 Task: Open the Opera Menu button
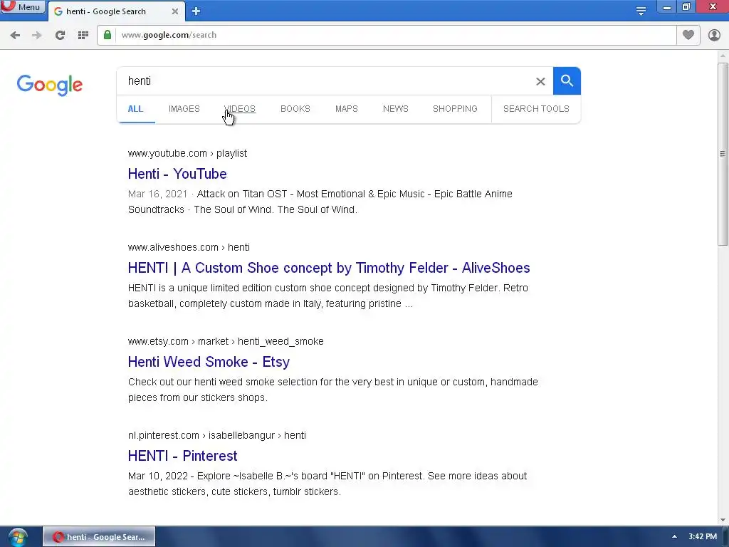click(22, 6)
